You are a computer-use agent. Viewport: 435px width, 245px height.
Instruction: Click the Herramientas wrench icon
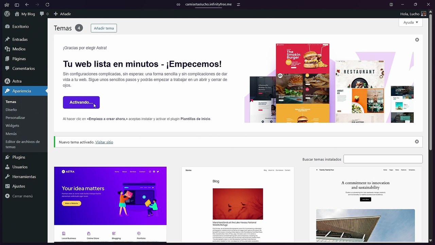click(7, 177)
